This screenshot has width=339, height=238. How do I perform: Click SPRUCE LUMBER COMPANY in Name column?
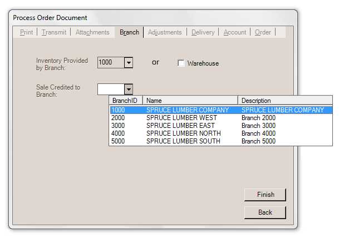pyautogui.click(x=188, y=110)
